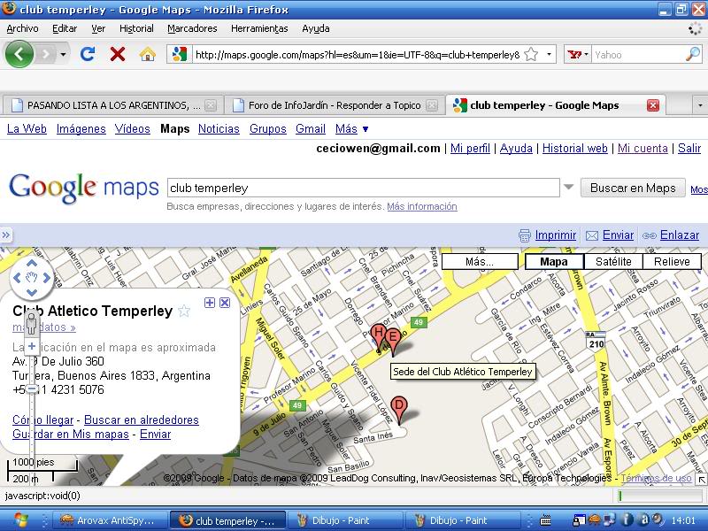This screenshot has height=531, width=708.
Task: Go to the Home page icon
Action: pos(147,54)
